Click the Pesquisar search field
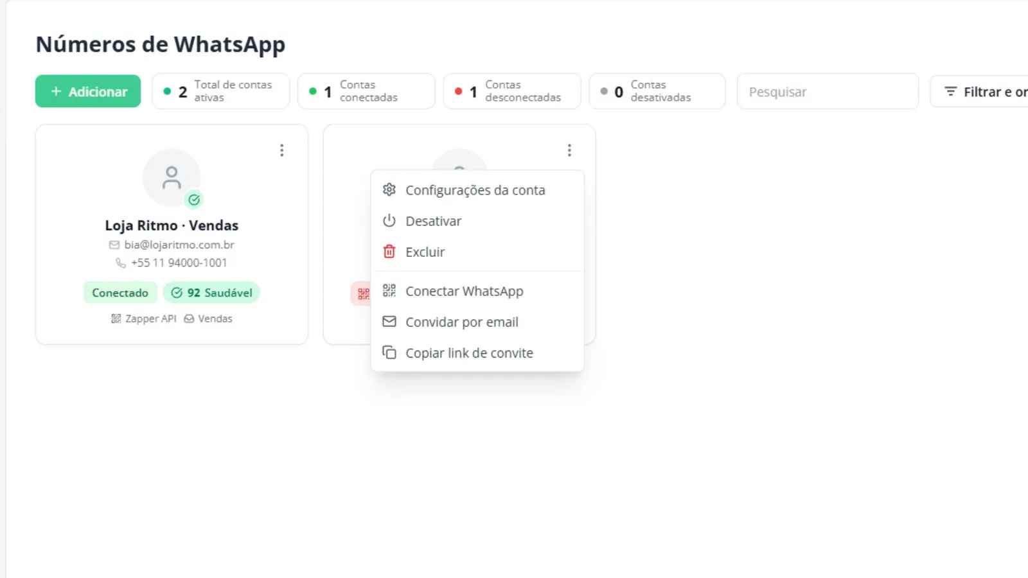This screenshot has width=1028, height=578. [x=828, y=91]
